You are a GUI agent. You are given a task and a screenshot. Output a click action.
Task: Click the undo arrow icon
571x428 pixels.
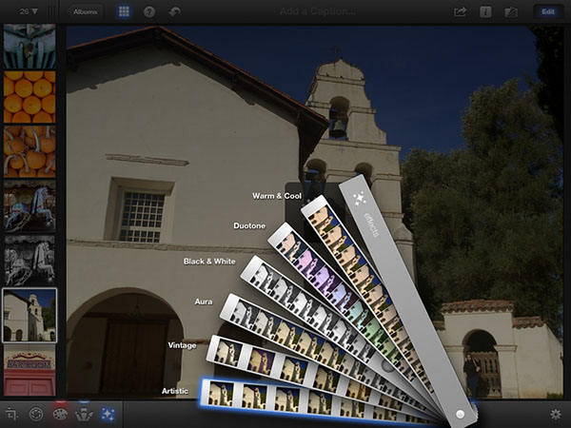pos(175,12)
